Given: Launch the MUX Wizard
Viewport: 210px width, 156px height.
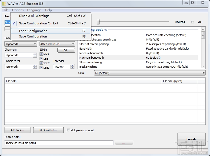Looking at the screenshot, I should pos(48,130).
